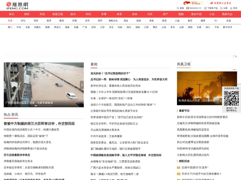Open 铭记东京审判 article
The image size is (241, 180).
pos(114,124)
